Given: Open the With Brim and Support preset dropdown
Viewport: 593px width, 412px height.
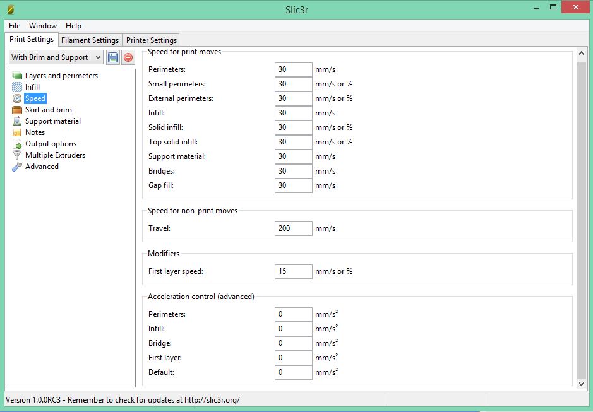Looking at the screenshot, I should pos(56,57).
